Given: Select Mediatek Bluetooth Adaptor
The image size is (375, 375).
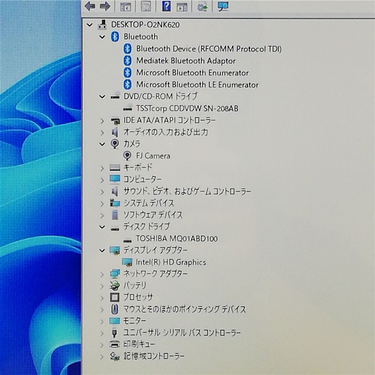Looking at the screenshot, I should 186,61.
